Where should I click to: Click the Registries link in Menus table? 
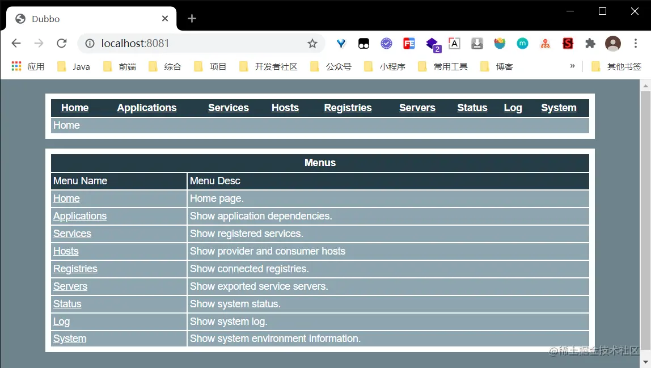click(x=75, y=269)
